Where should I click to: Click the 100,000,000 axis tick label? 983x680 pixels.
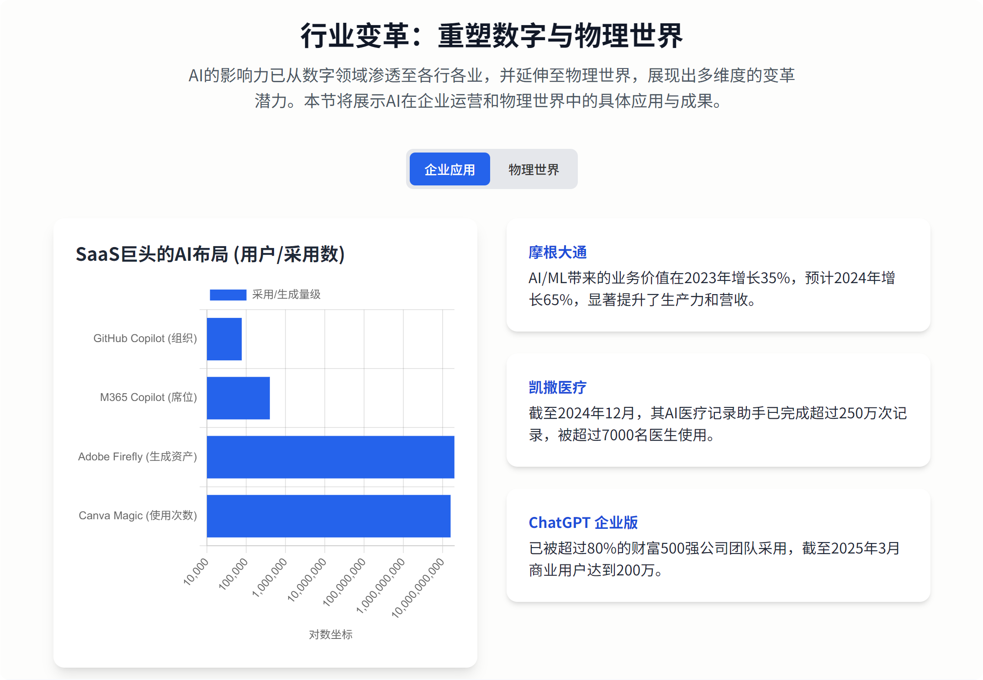pyautogui.click(x=344, y=582)
